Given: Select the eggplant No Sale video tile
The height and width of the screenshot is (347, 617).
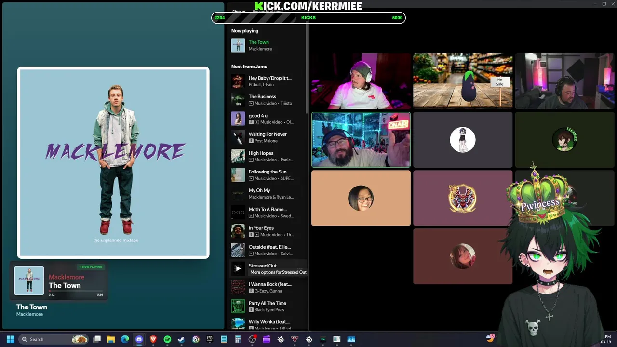Looking at the screenshot, I should pos(463,81).
